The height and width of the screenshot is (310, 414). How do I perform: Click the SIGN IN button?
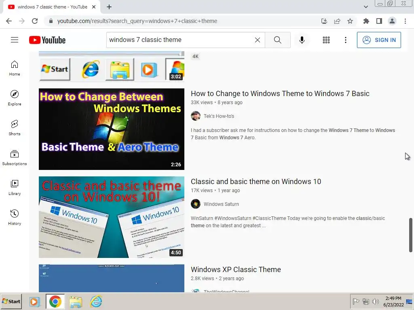pyautogui.click(x=379, y=40)
